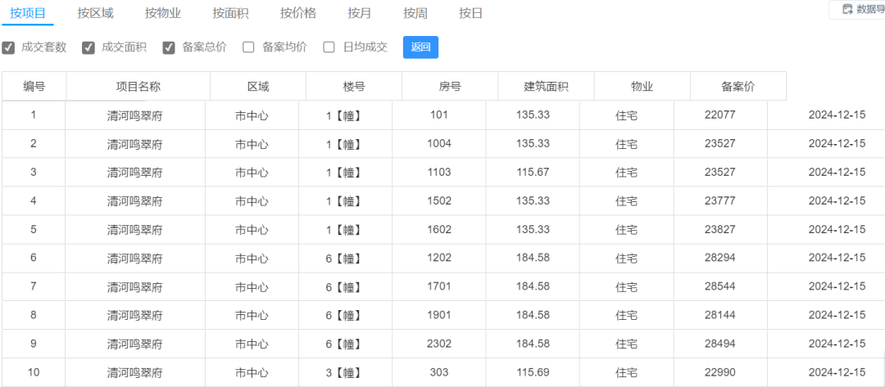Click the 建筑面积 column header

pyautogui.click(x=546, y=86)
